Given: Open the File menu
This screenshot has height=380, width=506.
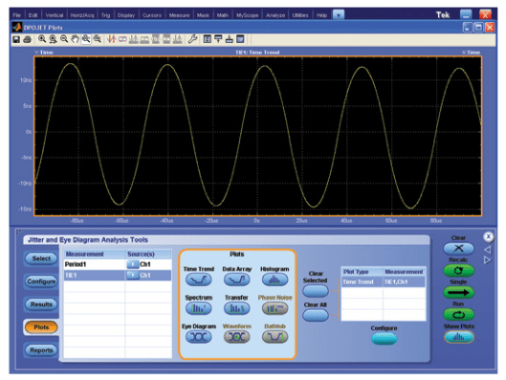Looking at the screenshot, I should click(17, 15).
